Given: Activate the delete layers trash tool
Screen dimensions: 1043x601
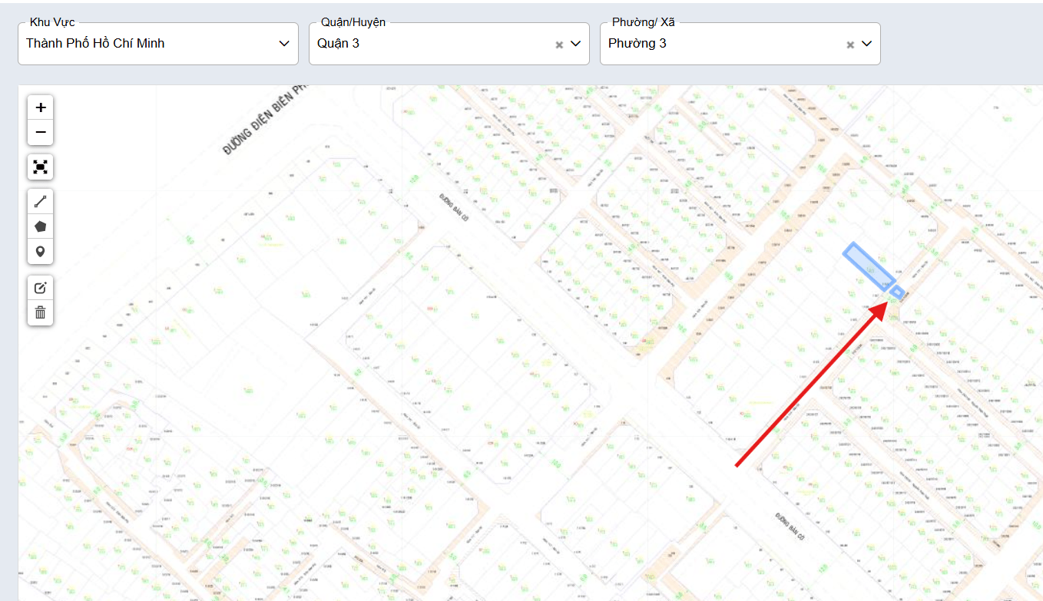Looking at the screenshot, I should (41, 312).
